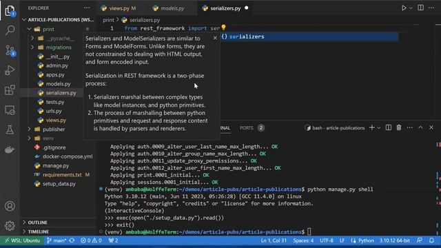Click the WSL: Ubuntu remote indicator
The image size is (441, 248).
click(x=22, y=240)
